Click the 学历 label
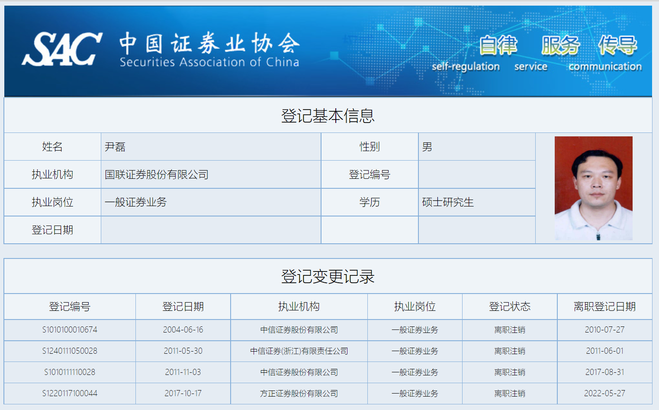Screen dimensions: 659x410 pyautogui.click(x=370, y=202)
